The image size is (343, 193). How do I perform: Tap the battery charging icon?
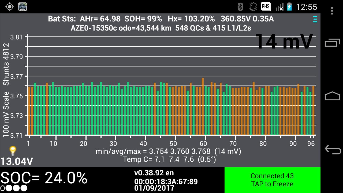coord(289,7)
